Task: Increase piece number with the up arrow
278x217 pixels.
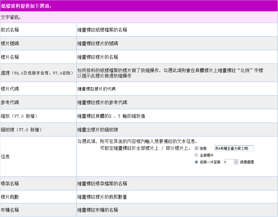Action: 236,161
